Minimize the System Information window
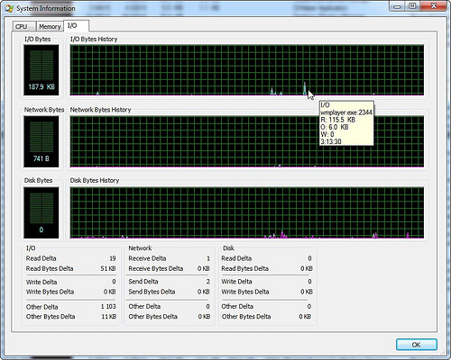 [397, 6]
